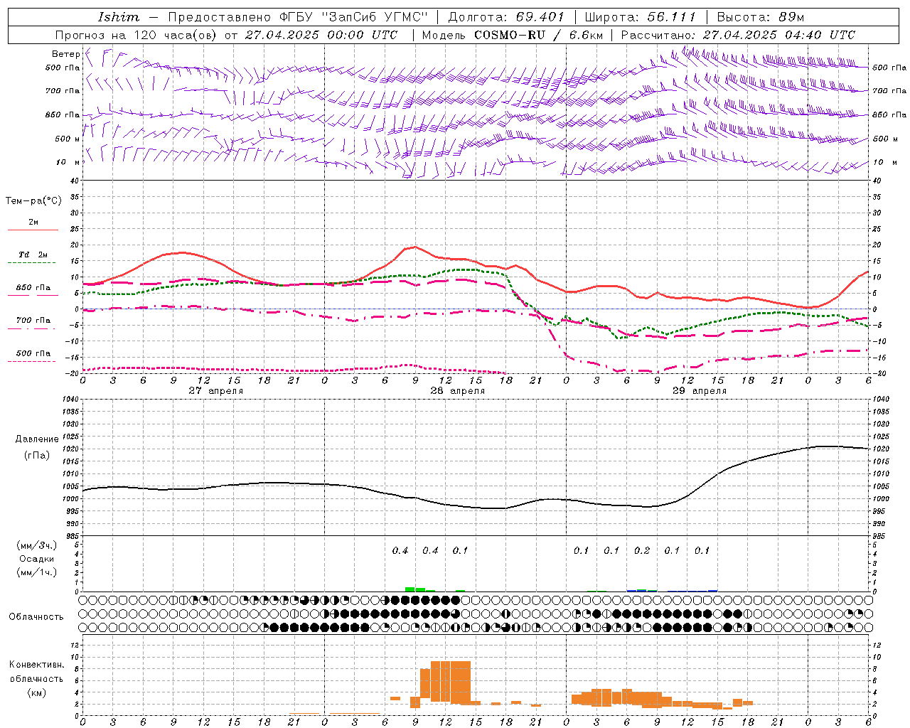Click the "Долгота: 69.401" header field
Image resolution: width=910 pixels, height=728 pixels.
coord(506,17)
